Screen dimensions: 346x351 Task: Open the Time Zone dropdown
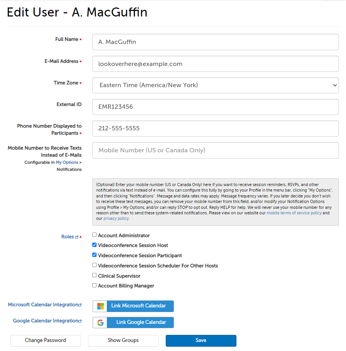click(x=215, y=85)
